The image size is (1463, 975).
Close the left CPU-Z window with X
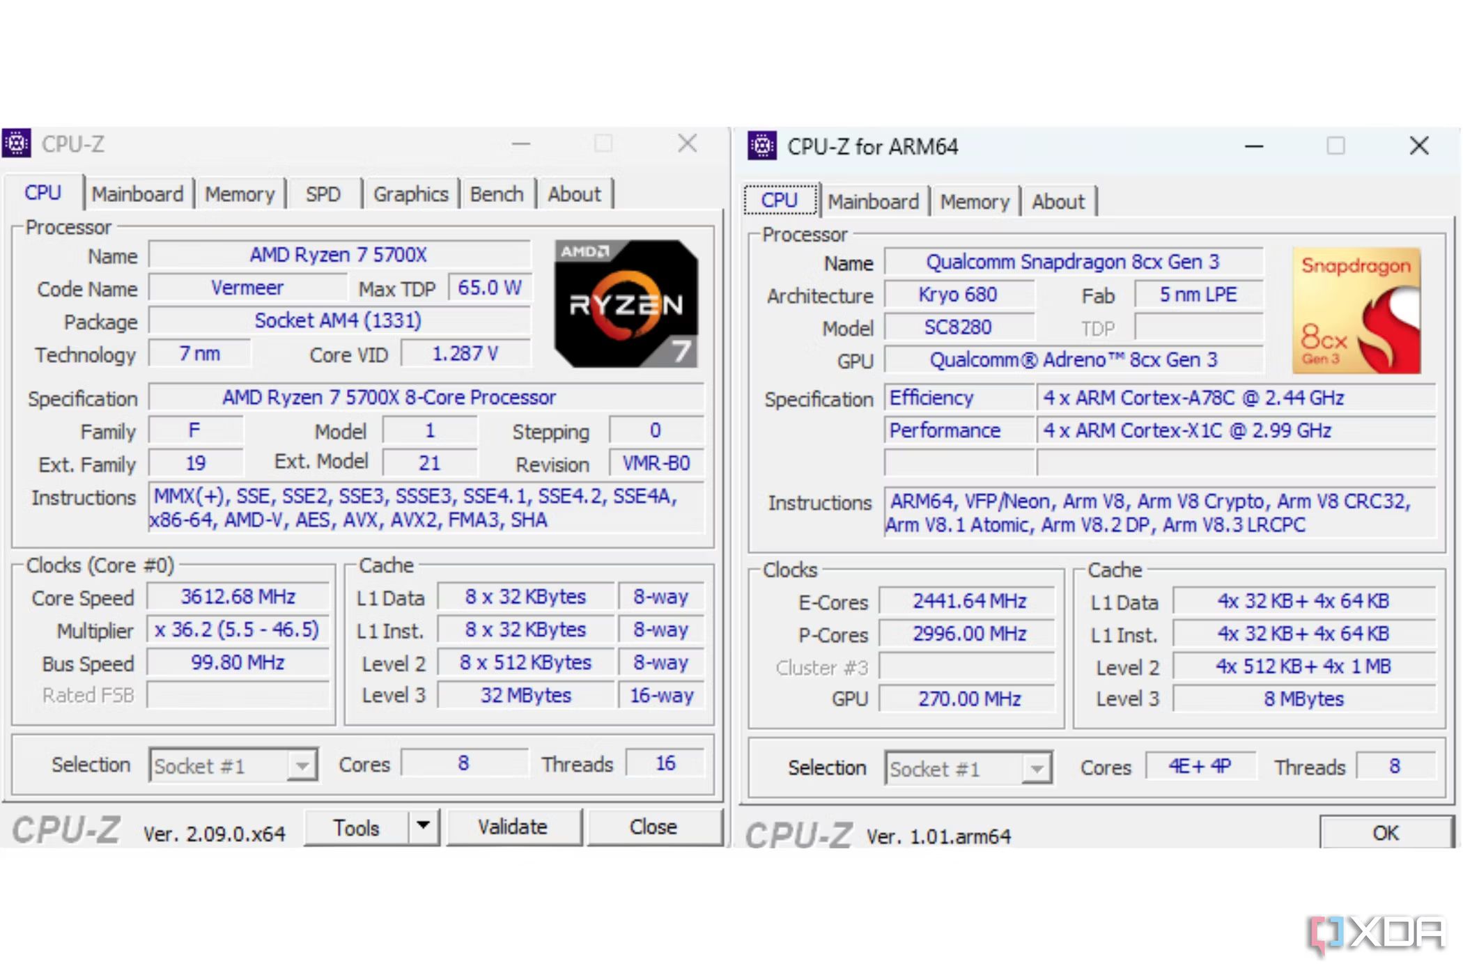[x=687, y=143]
